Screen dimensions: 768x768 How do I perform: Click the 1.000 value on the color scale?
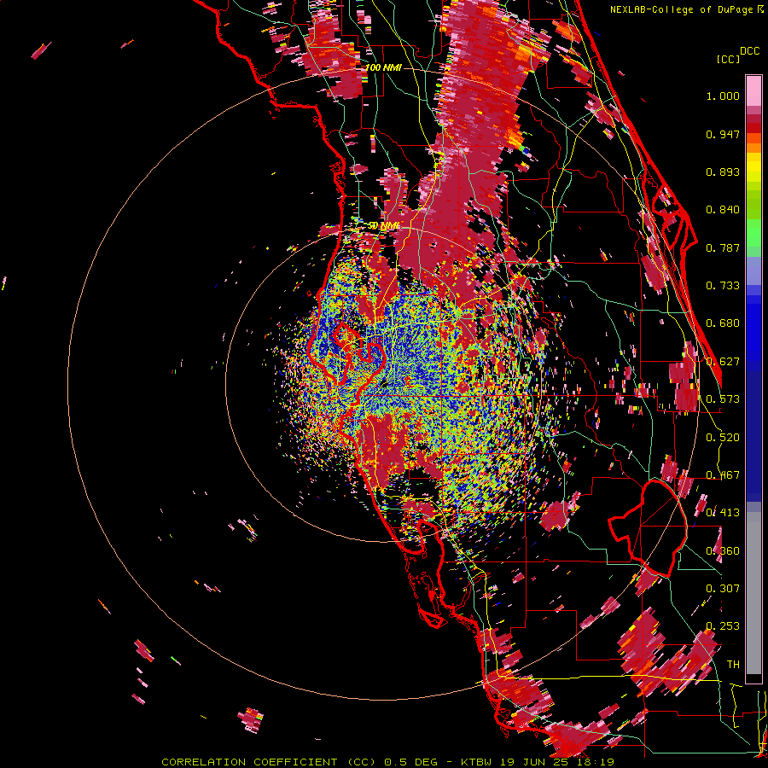pos(723,96)
